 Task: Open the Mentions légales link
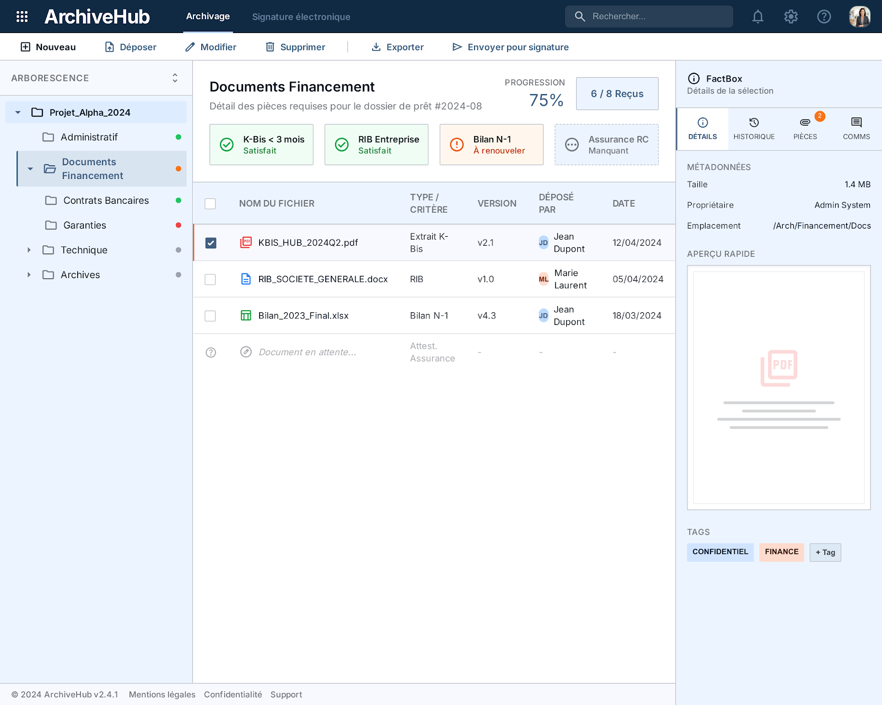[x=162, y=695]
